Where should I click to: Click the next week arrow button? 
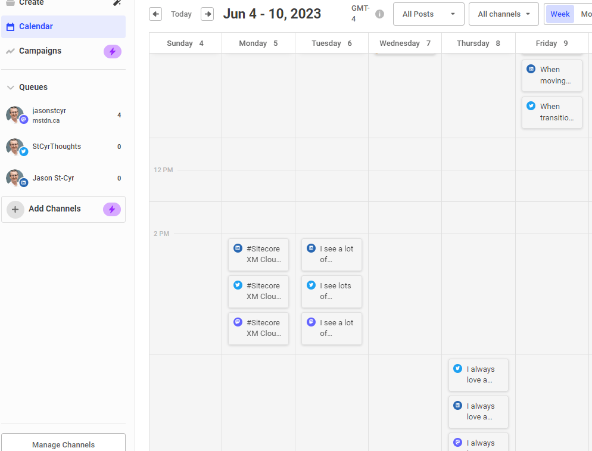(207, 14)
